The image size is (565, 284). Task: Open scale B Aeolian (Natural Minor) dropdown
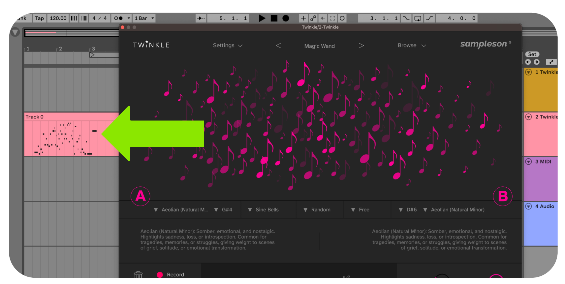pyautogui.click(x=454, y=210)
